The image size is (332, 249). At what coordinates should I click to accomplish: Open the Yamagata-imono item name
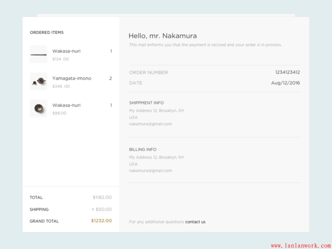coord(71,78)
